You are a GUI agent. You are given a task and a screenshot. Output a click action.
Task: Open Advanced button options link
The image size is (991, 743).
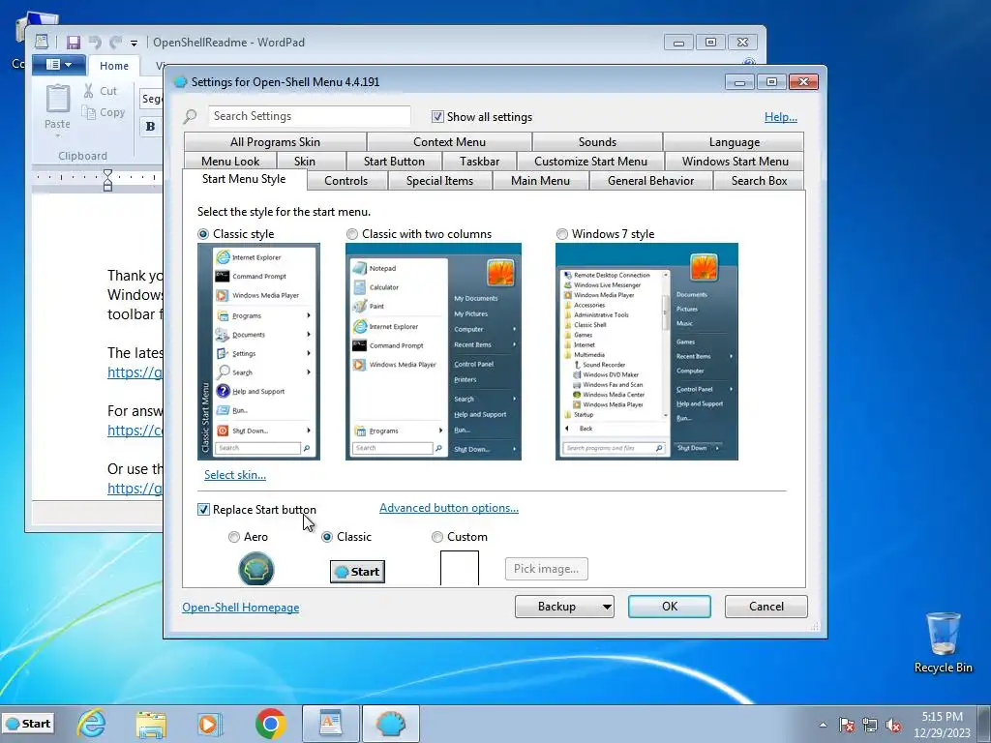tap(449, 508)
